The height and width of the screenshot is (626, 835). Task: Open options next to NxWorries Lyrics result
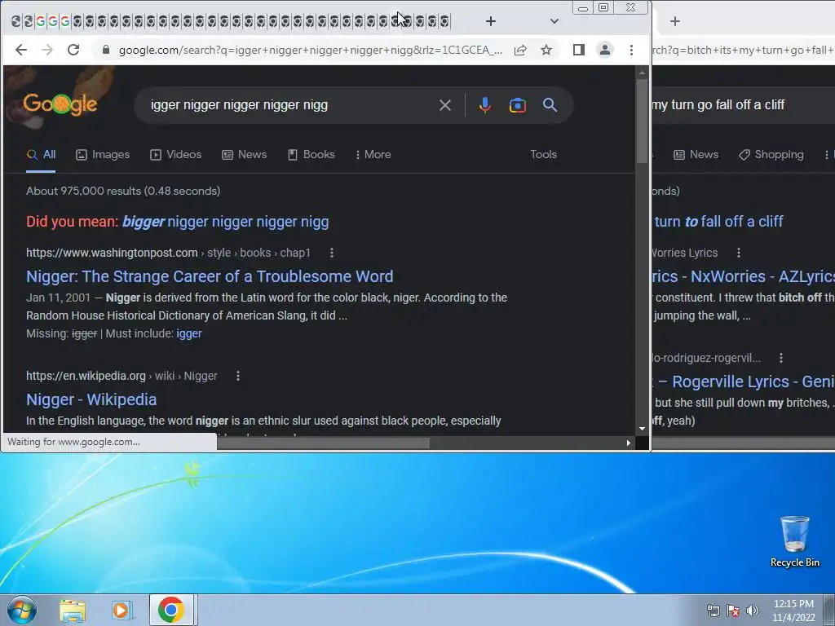point(739,253)
